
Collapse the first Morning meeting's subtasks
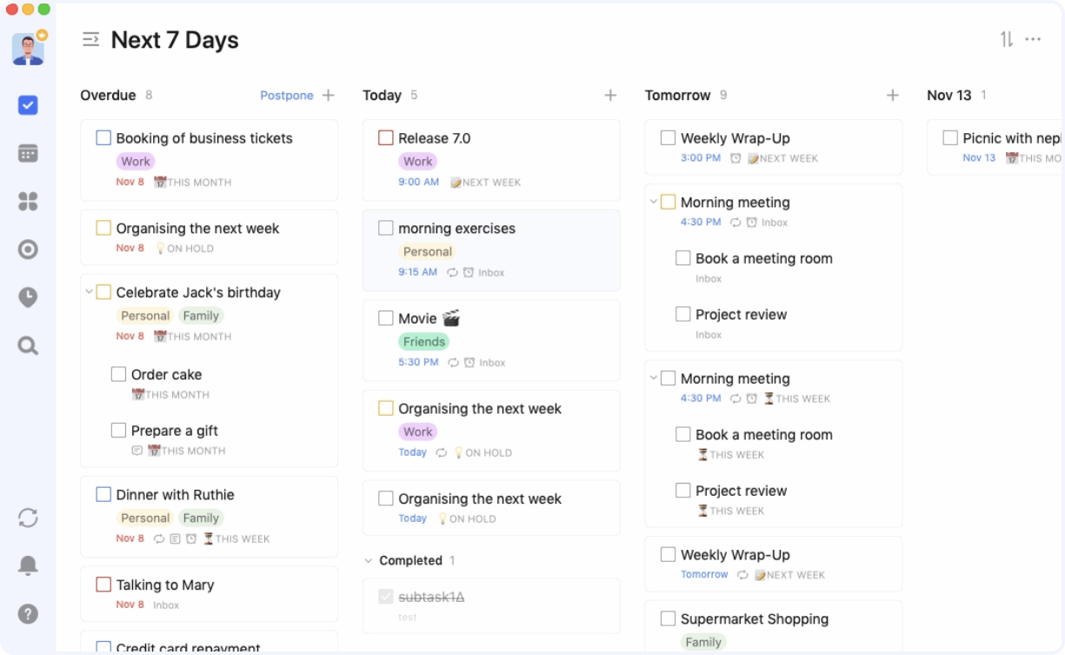point(654,201)
